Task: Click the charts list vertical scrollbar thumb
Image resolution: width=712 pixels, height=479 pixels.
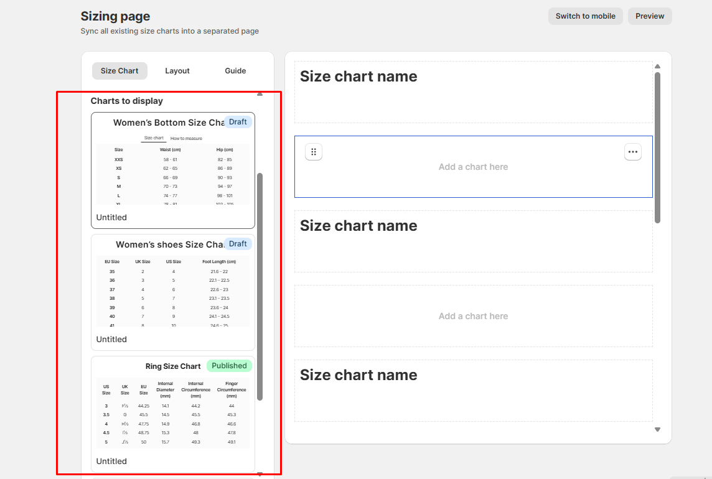Action: (x=260, y=286)
